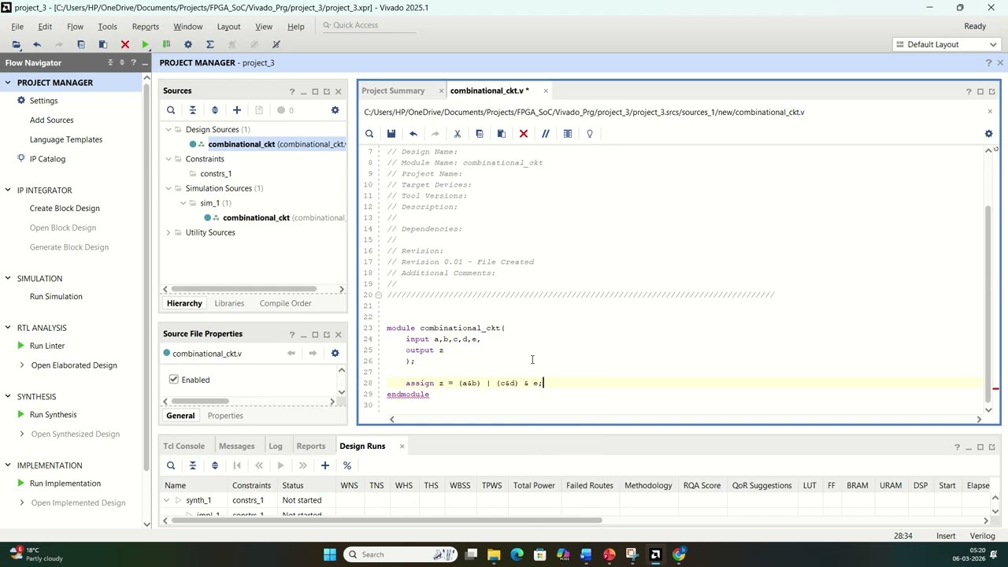Click the percent icon in Design Runs
The image size is (1008, 567).
click(x=346, y=465)
